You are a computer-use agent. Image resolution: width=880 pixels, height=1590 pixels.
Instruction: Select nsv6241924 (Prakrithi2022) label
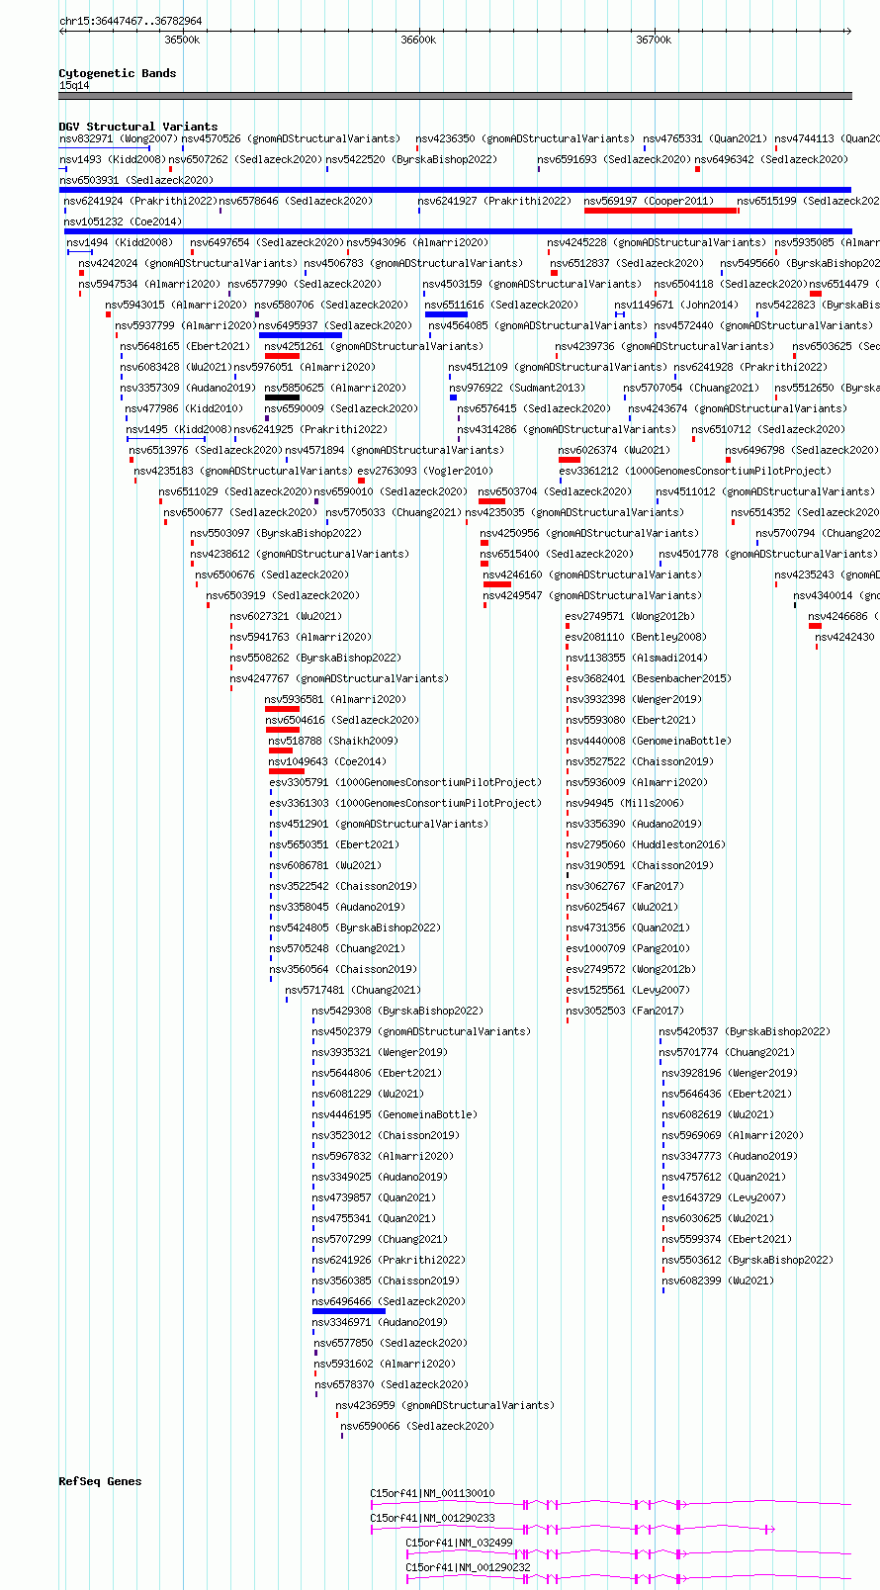point(140,201)
